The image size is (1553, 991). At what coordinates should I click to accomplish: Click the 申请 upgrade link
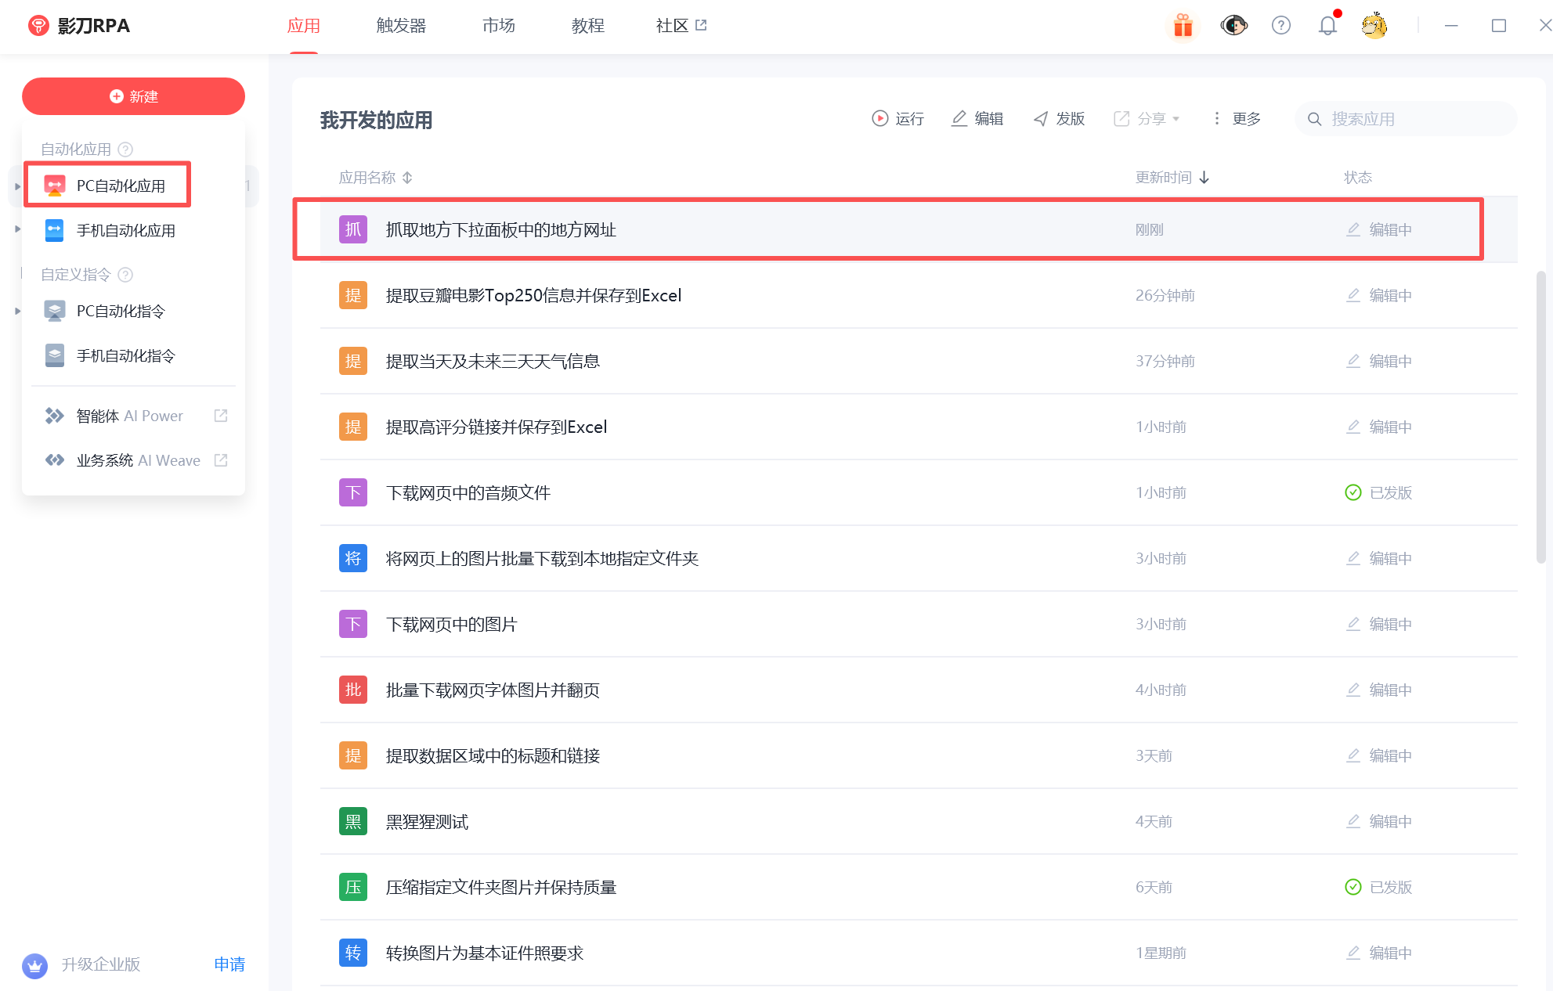[229, 964]
